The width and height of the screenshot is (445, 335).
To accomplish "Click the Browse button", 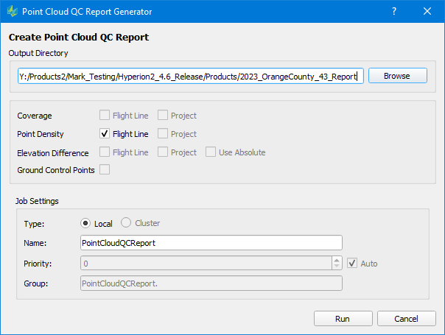I will (397, 76).
